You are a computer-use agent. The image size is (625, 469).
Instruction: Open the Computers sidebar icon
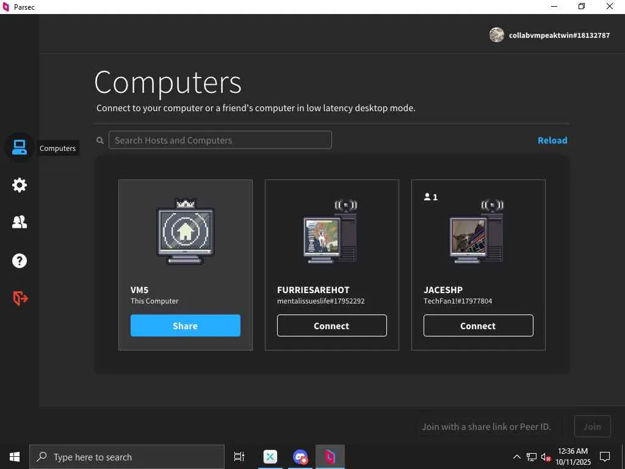tap(19, 147)
